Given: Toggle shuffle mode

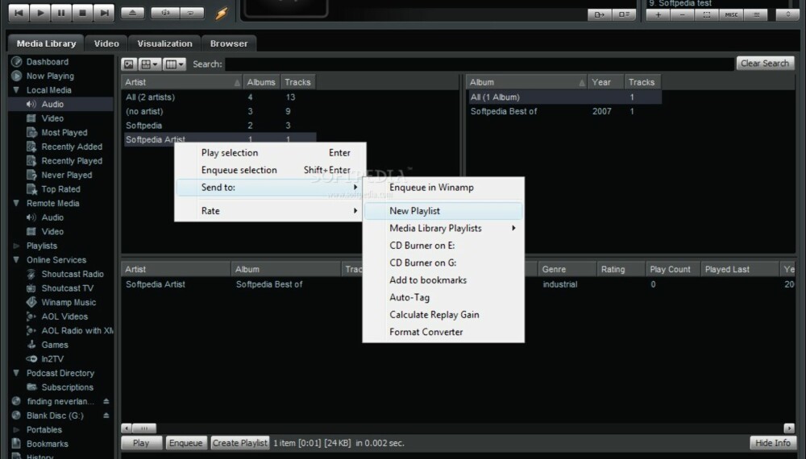Looking at the screenshot, I should click(x=165, y=13).
